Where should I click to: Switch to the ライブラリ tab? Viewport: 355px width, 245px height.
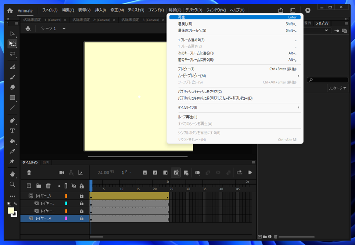point(322,23)
